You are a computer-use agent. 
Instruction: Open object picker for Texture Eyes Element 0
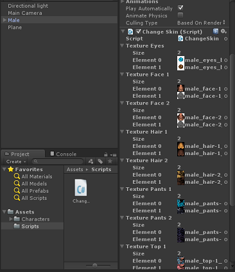pyautogui.click(x=225, y=60)
